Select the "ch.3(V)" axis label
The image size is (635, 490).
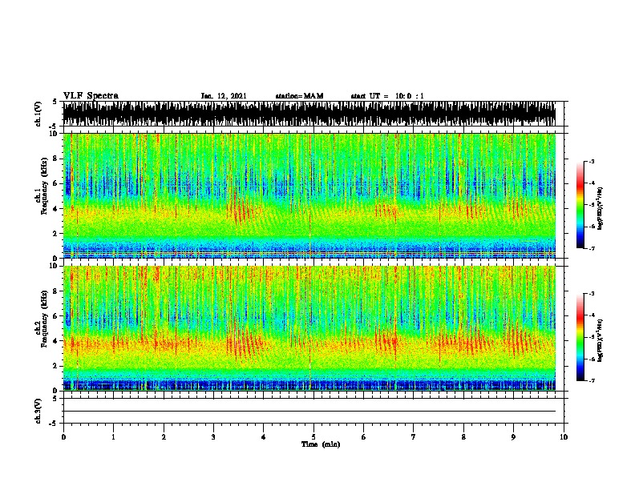[x=38, y=411]
